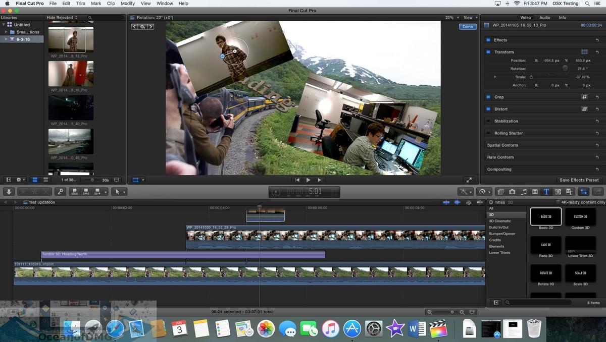Open the Titles browser T icon

click(x=546, y=192)
